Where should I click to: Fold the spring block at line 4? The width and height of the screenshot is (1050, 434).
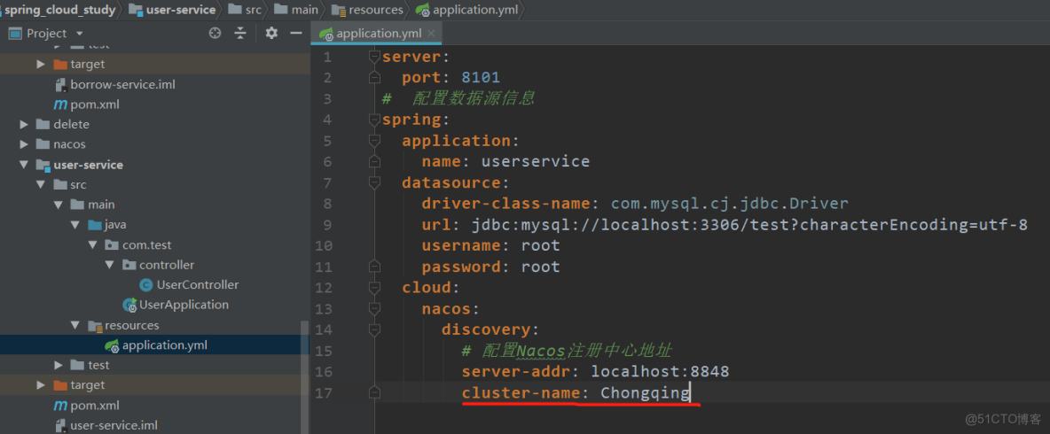pos(374,120)
